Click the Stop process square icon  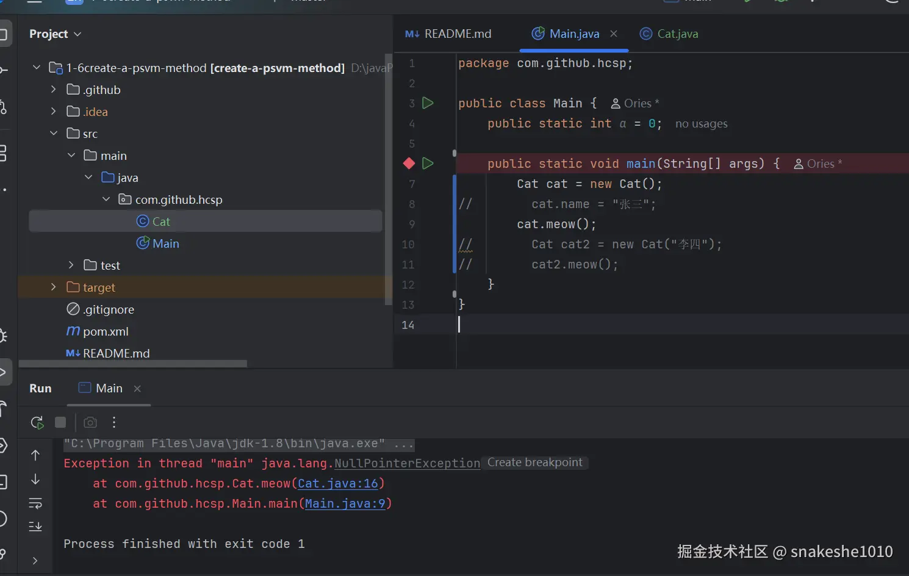click(x=60, y=422)
